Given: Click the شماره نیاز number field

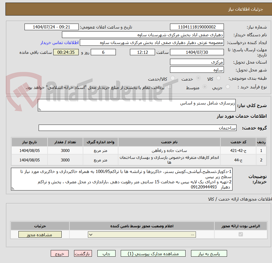Looking at the screenshot, I should click(x=197, y=27).
